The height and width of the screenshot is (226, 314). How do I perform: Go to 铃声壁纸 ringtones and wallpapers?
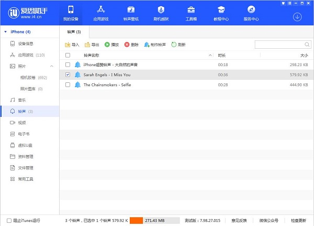(x=131, y=13)
